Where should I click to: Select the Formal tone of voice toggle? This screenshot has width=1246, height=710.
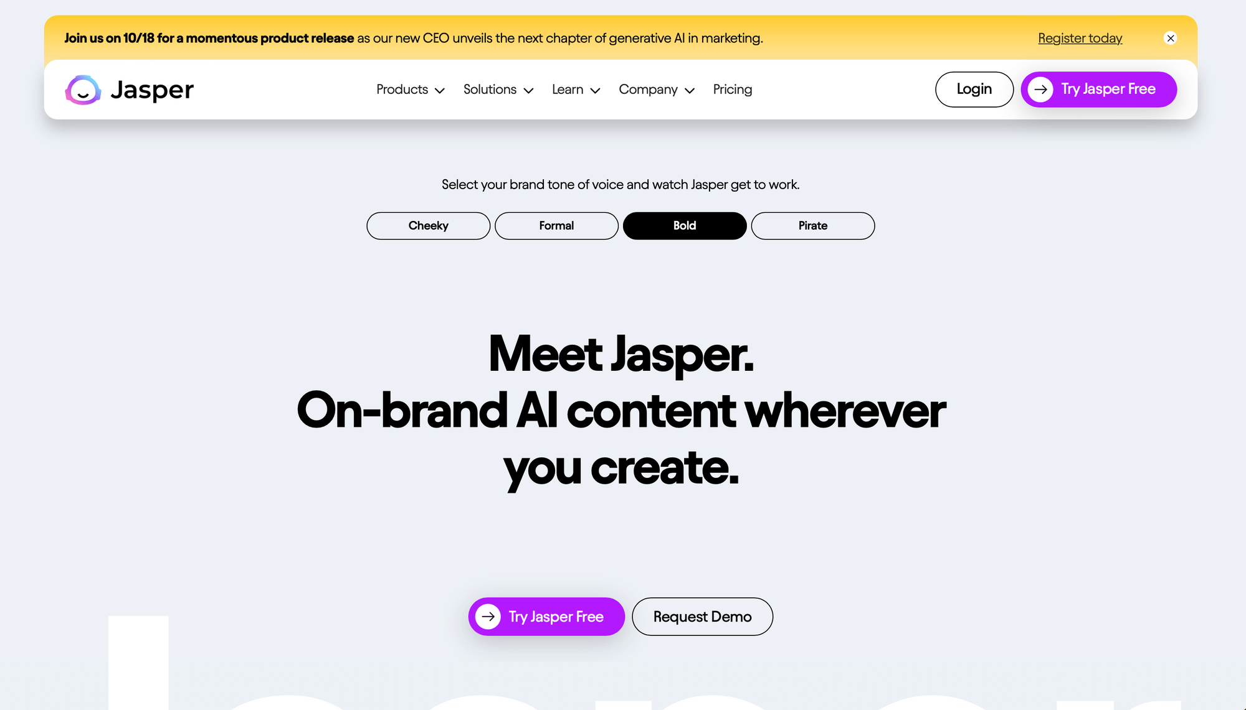556,225
